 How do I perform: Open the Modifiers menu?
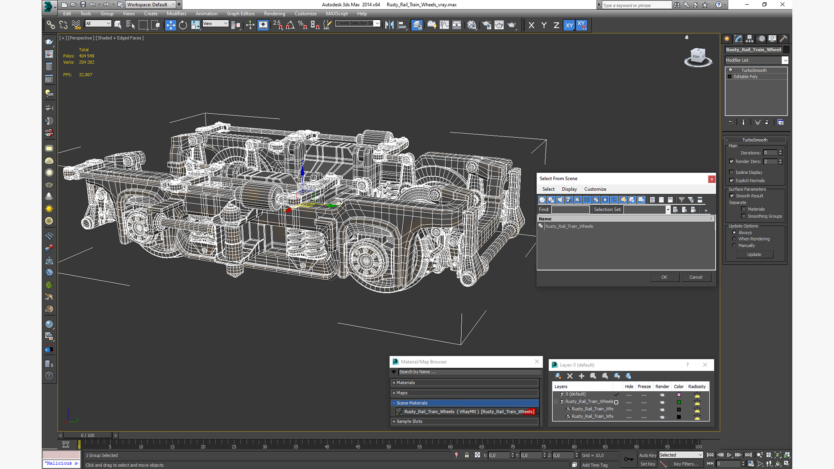point(176,14)
